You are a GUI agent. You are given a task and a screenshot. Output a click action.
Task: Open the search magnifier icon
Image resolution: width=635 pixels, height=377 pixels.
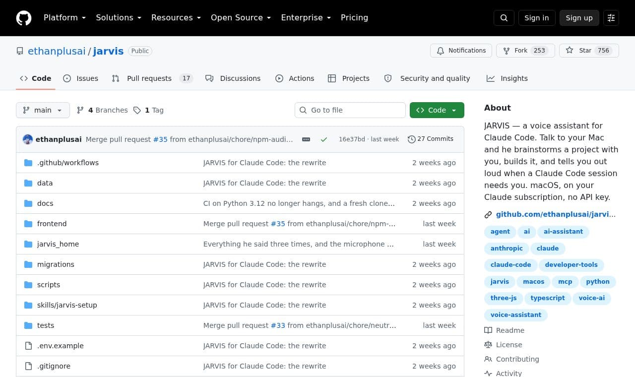point(504,18)
